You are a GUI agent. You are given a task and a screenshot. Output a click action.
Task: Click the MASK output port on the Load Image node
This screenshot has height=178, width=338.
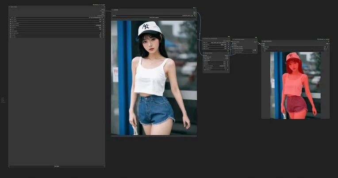coord(196,14)
